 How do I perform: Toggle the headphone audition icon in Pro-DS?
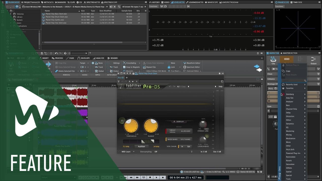coord(122,121)
